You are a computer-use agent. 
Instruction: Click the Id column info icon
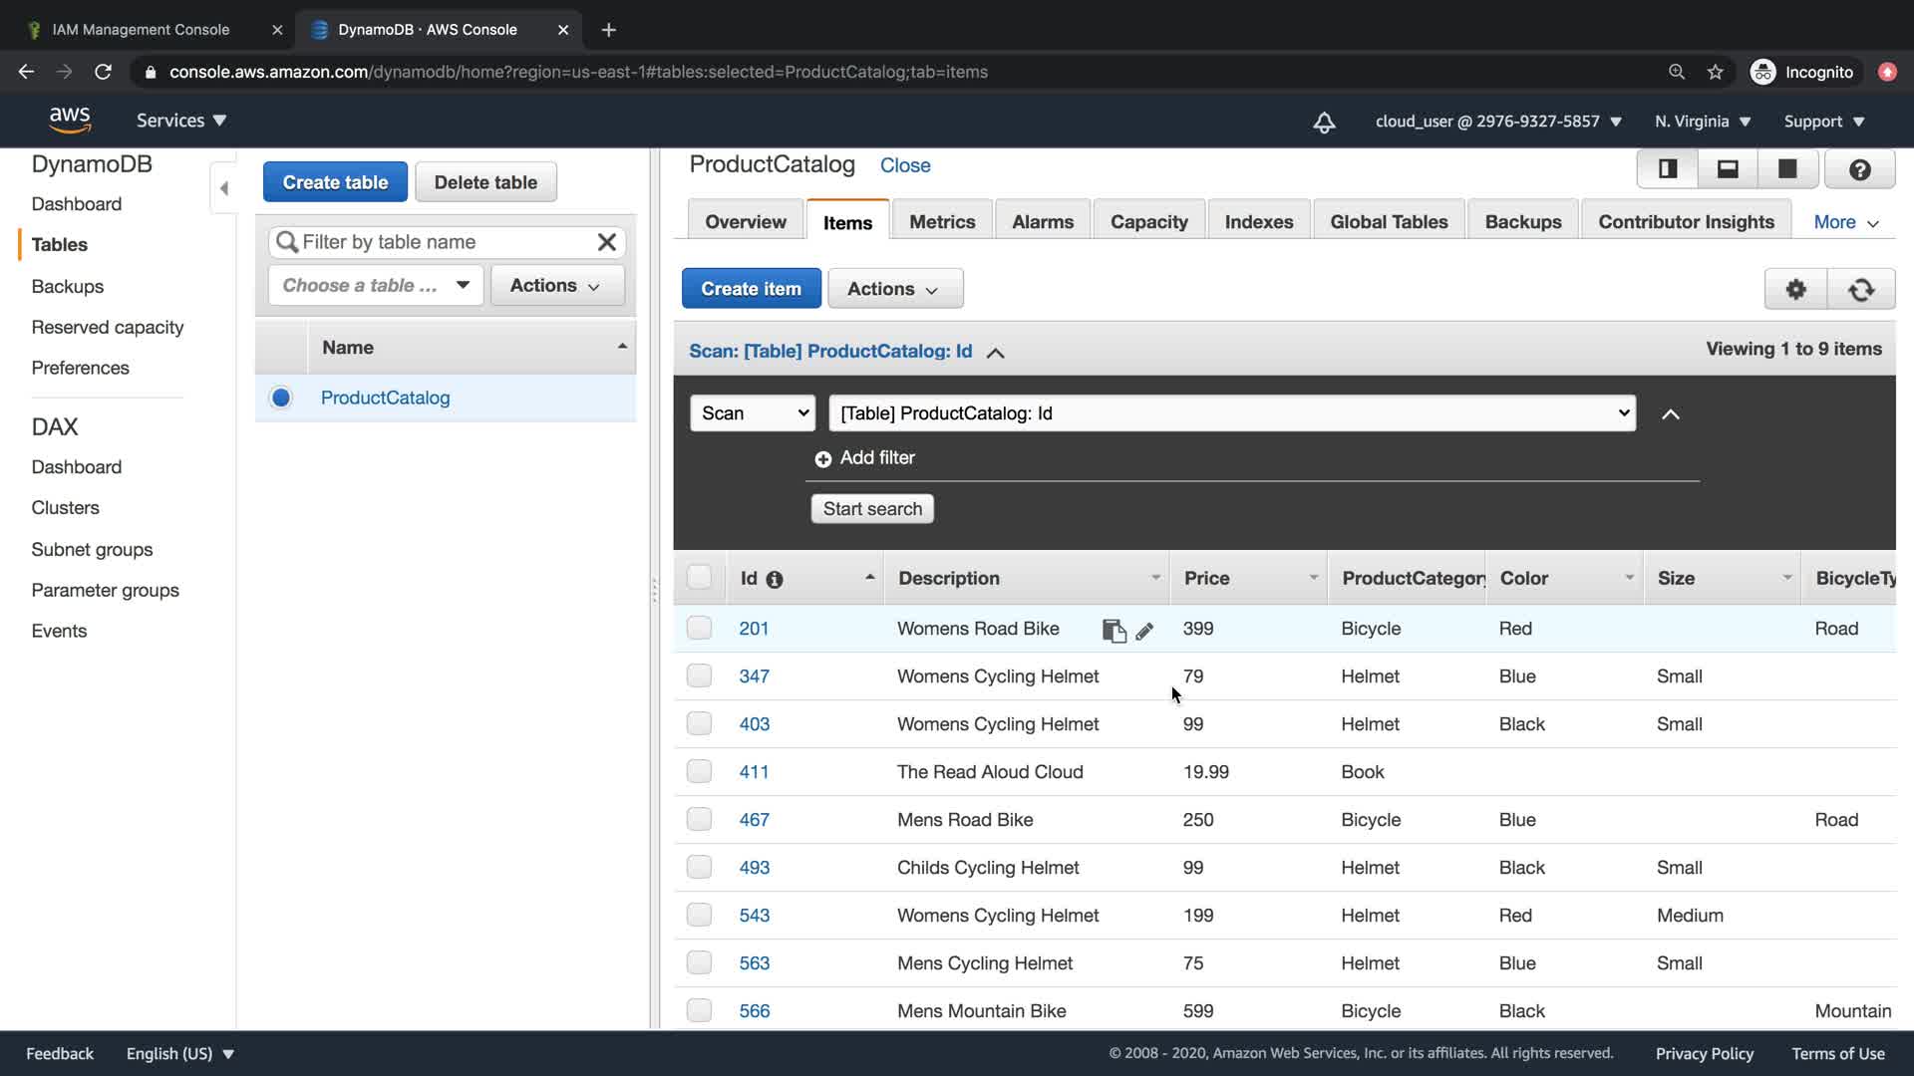point(775,579)
